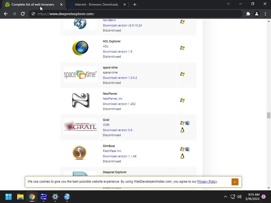Open the XeroBank link
271x203 pixels.
[109, 20]
